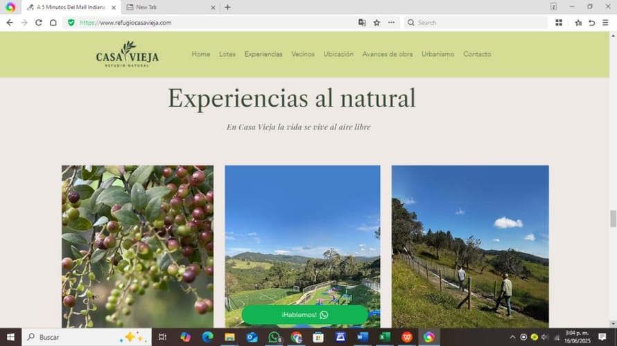This screenshot has width=617, height=346.
Task: Show hidden system tray icons
Action: point(512,337)
